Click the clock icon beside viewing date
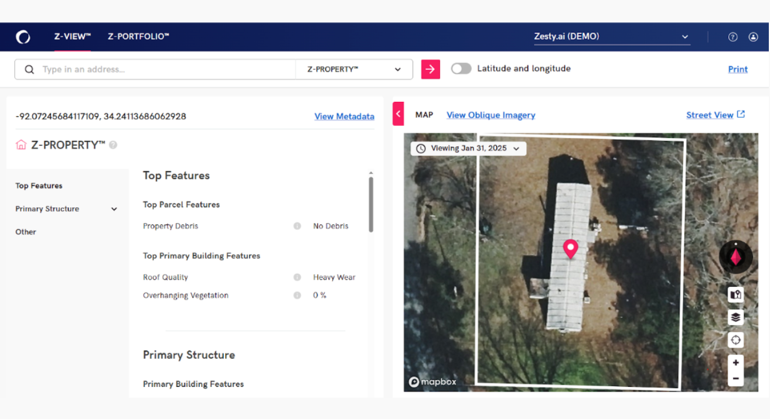This screenshot has width=770, height=419. [x=421, y=149]
